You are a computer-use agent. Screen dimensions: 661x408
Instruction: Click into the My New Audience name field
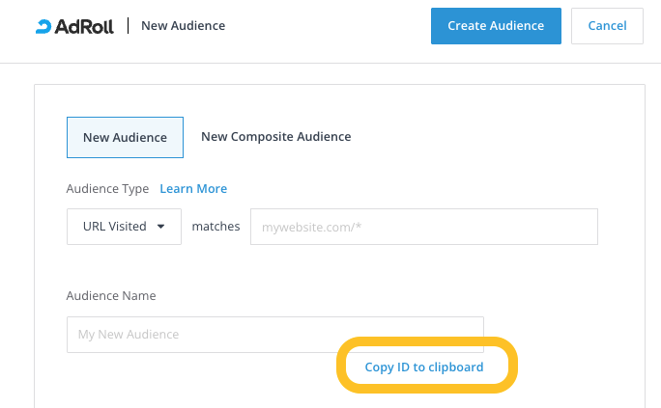(274, 335)
